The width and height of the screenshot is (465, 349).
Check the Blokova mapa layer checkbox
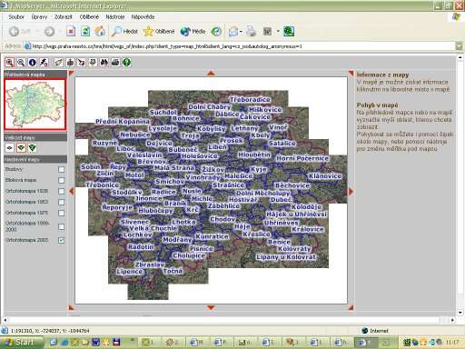62,180
